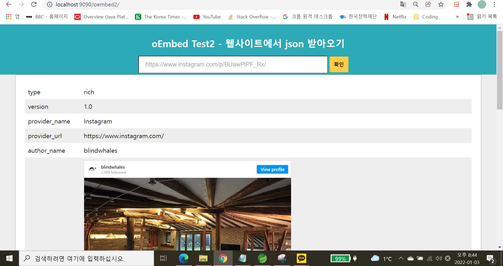Open the clock showing 오후 8:44
The image size is (503, 266).
click(x=467, y=258)
